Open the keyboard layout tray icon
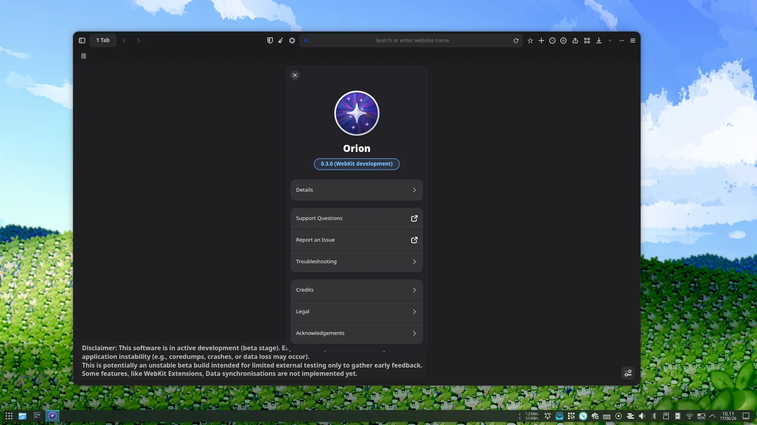This screenshot has height=425, width=757. click(x=607, y=416)
